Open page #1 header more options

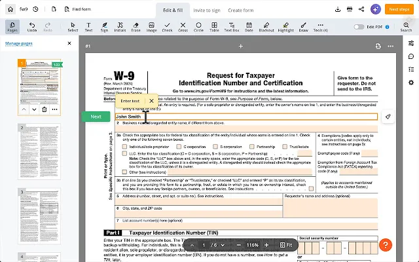pyautogui.click(x=390, y=47)
